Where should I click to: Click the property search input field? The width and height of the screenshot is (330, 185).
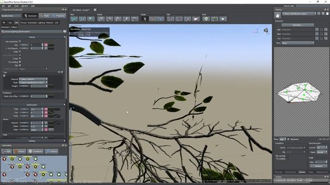[31, 31]
